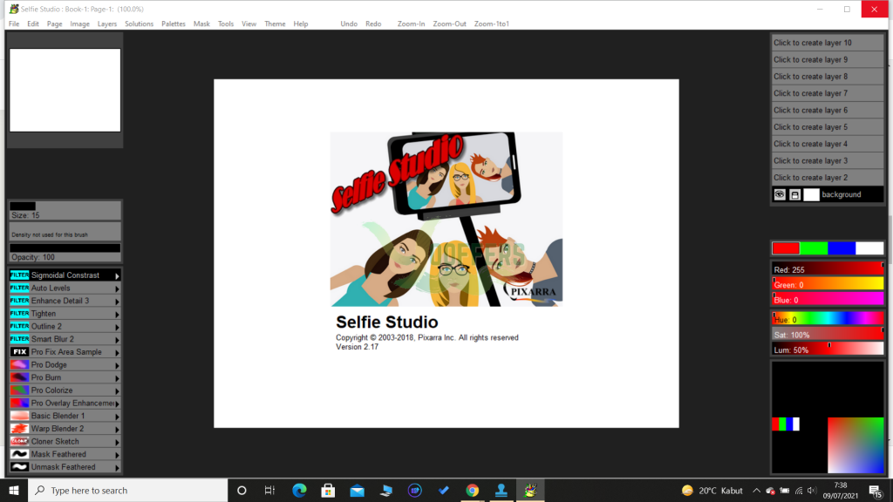
Task: Open Microsoft Edge from the taskbar
Action: pos(299,490)
